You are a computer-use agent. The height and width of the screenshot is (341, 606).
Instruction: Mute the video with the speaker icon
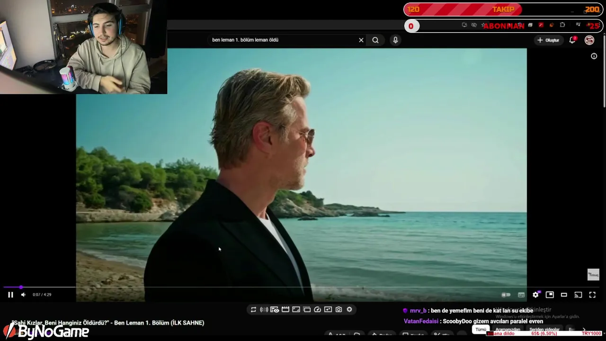point(23,295)
